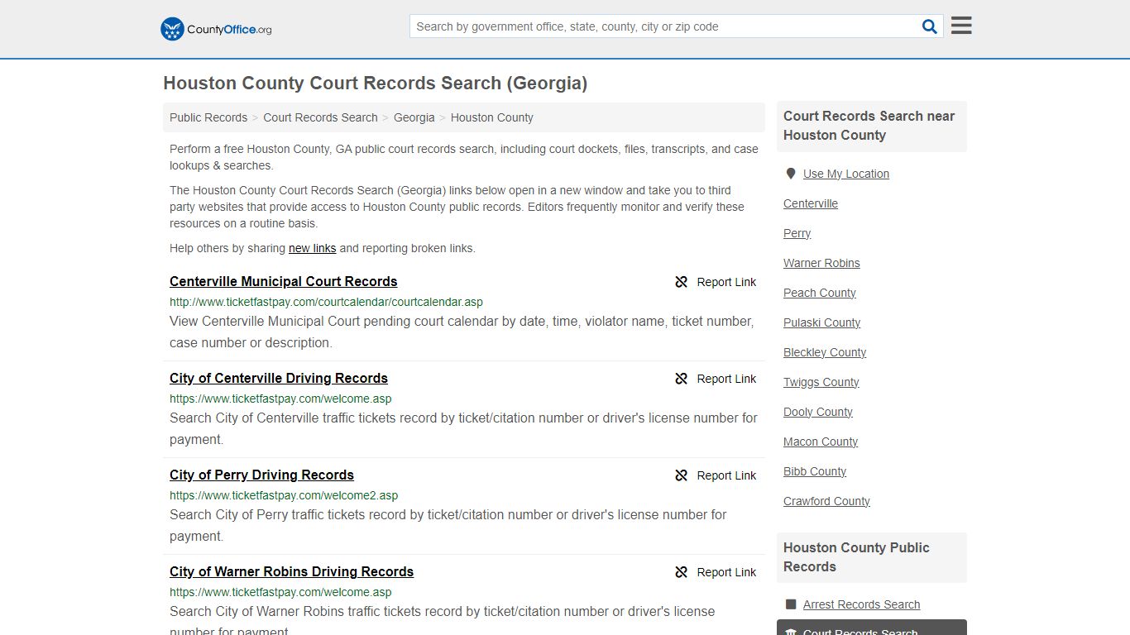
Task: Go to Court Records Search breadcrumb
Action: tap(320, 117)
